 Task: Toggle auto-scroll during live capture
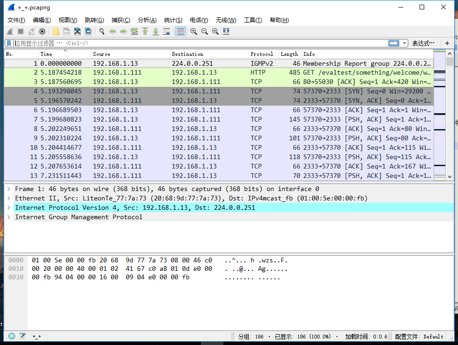point(167,31)
